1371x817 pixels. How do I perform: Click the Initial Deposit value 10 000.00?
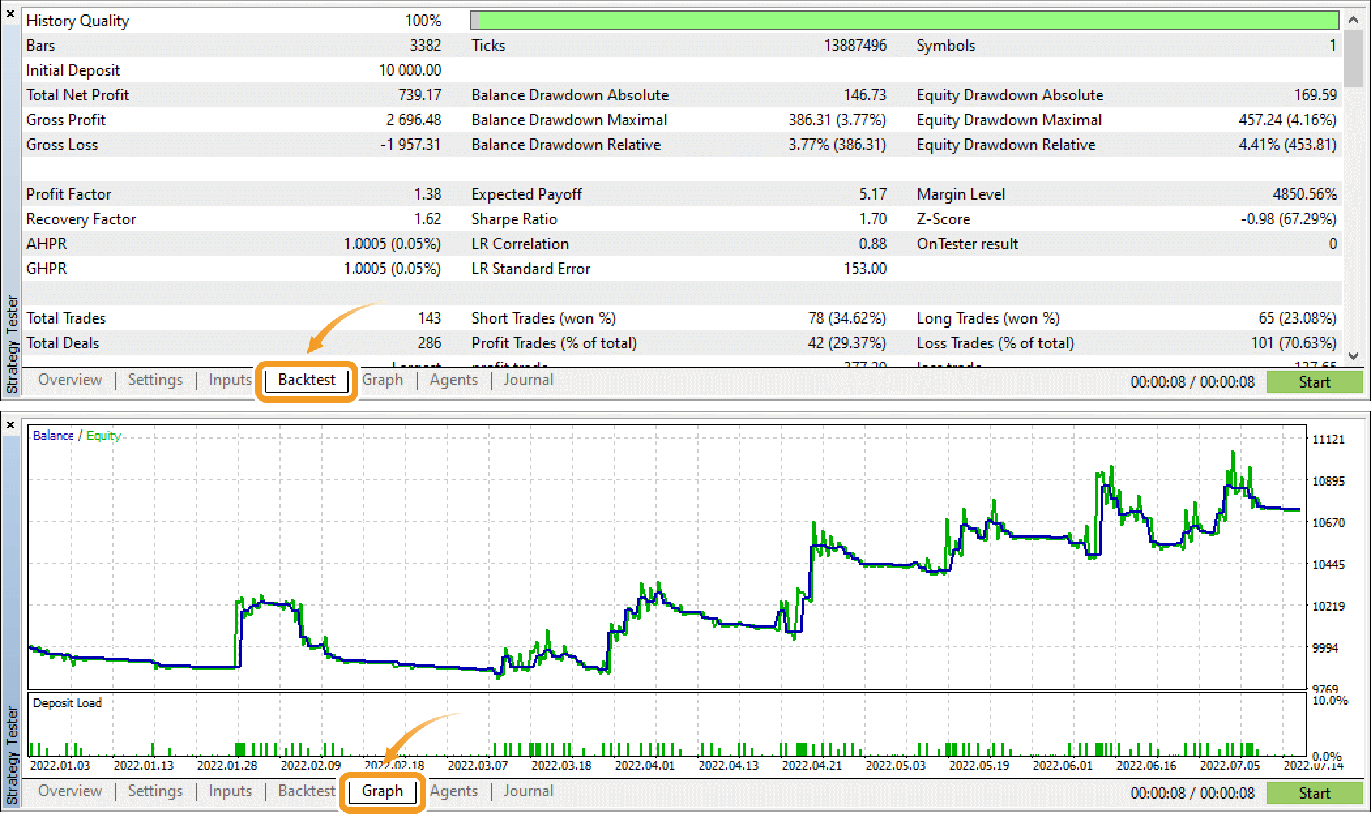[410, 70]
